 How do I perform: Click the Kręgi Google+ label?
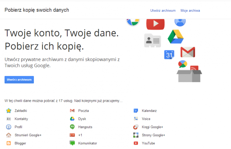pyautogui.click(x=152, y=127)
